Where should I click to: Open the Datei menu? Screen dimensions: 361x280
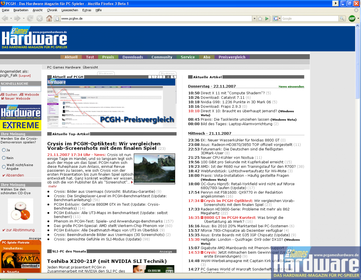point(6,10)
